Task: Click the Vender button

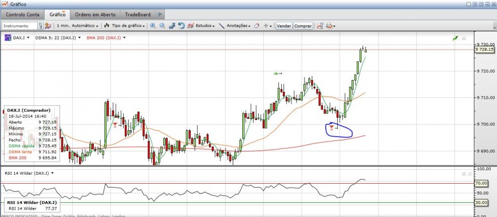Action: click(284, 26)
